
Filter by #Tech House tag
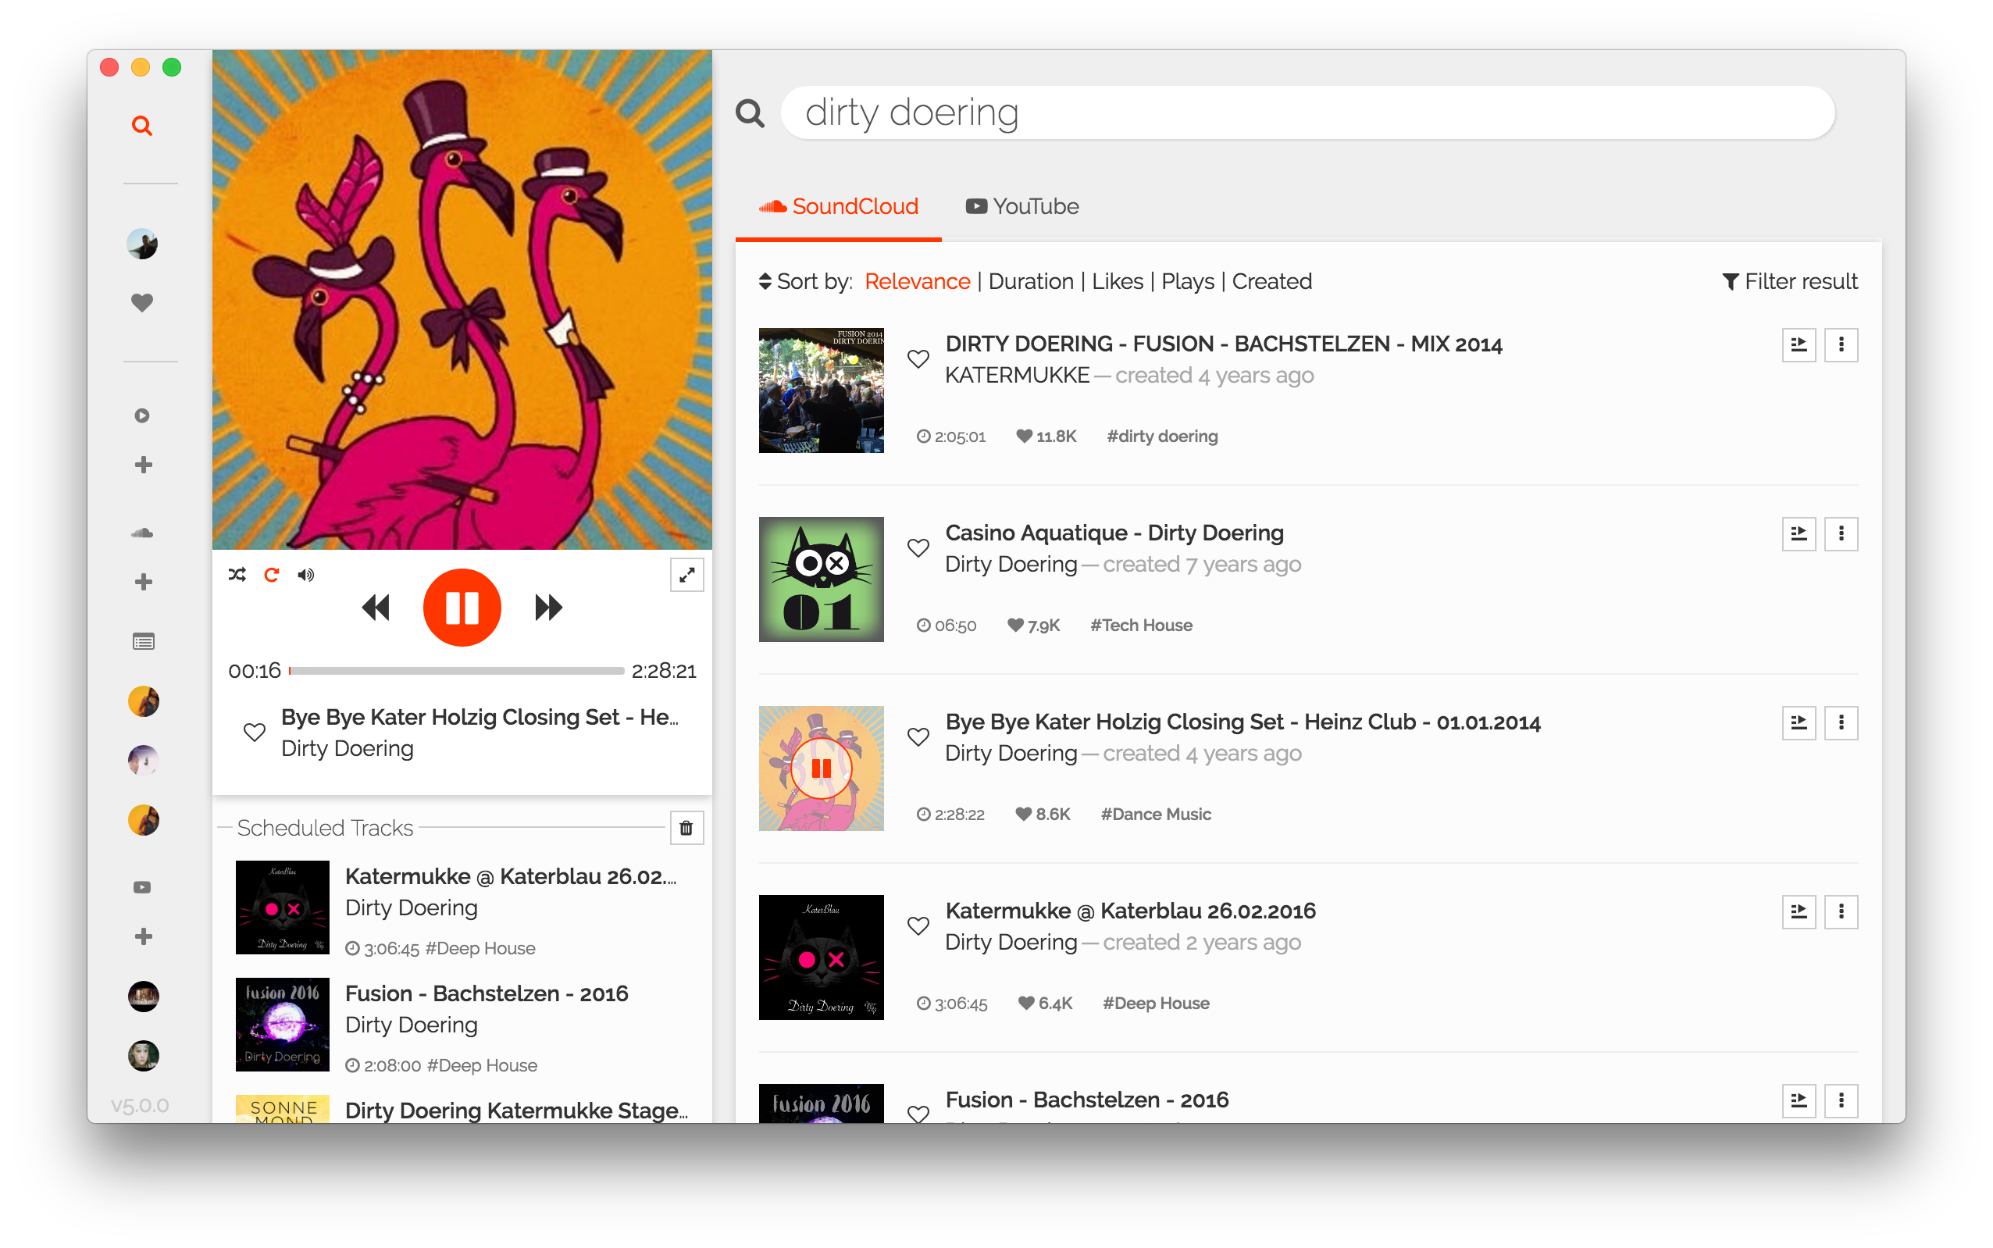[1140, 625]
